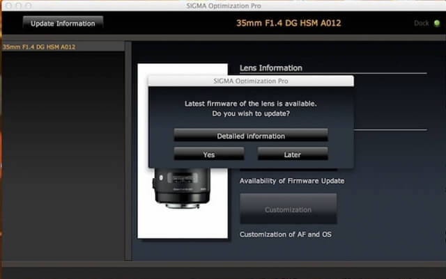The height and width of the screenshot is (279, 446).
Task: Click the Update Information button
Action: point(63,23)
